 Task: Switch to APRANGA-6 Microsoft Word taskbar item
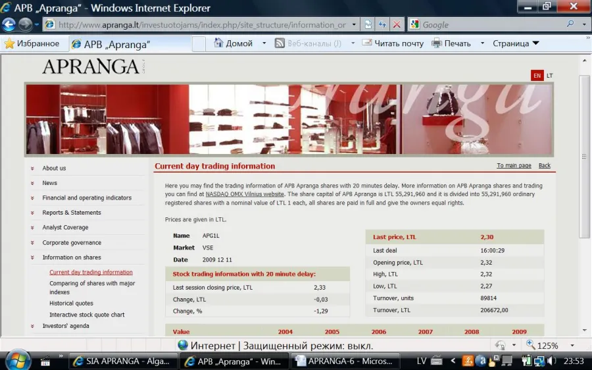click(x=347, y=361)
